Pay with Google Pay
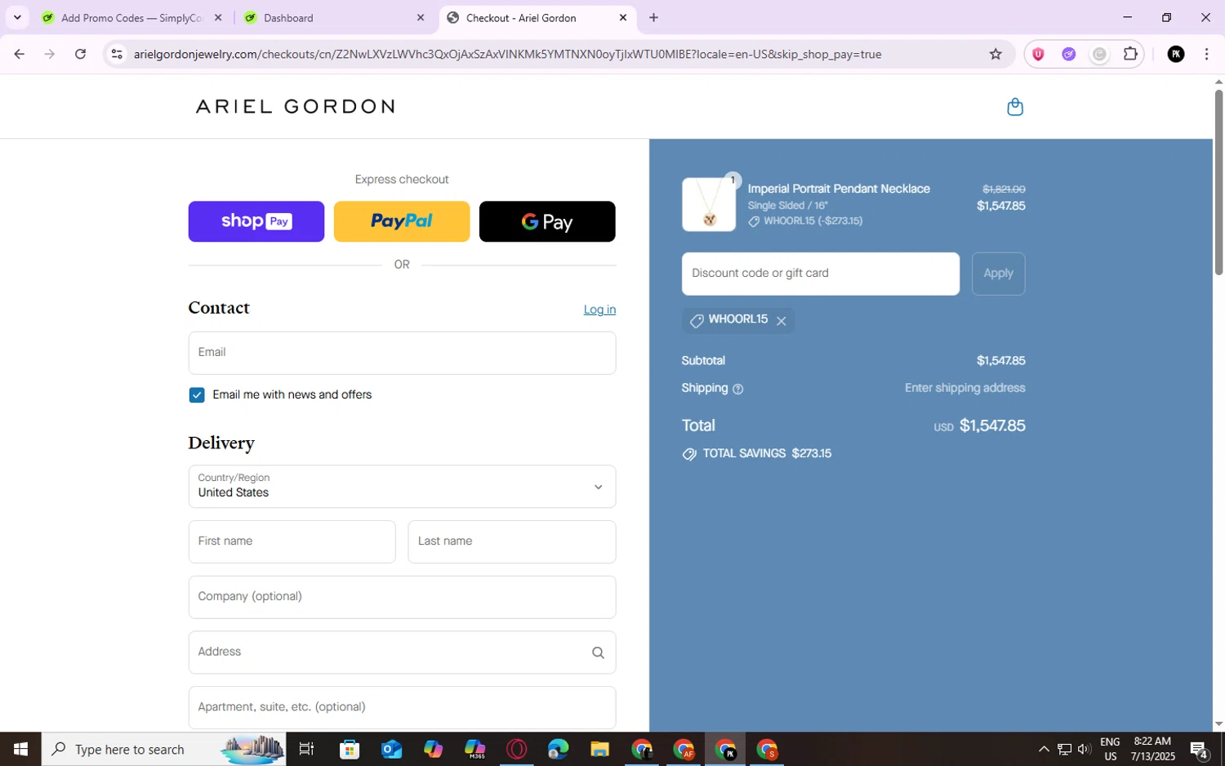The height and width of the screenshot is (766, 1225). coord(547,221)
